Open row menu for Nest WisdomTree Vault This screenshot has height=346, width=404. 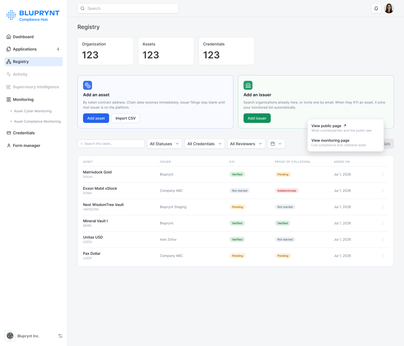coord(383,207)
